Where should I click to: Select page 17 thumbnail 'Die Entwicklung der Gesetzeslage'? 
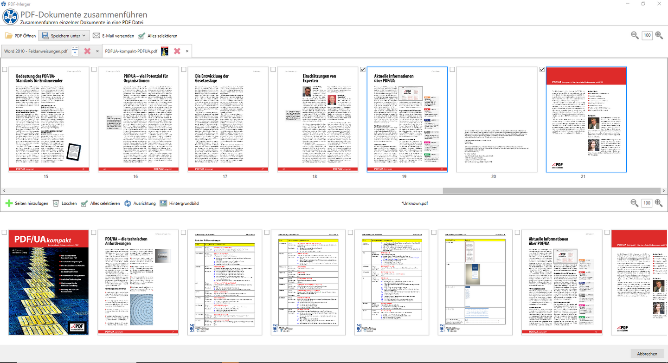(x=228, y=119)
